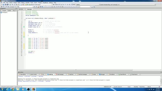Click the Stop debugger icon
This screenshot has height=91, width=162.
pos(69,5)
